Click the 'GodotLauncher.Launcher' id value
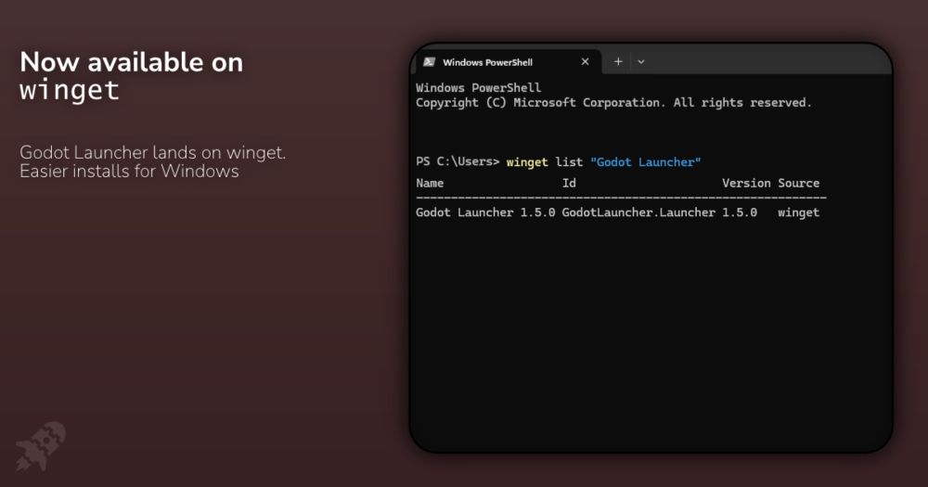 (x=638, y=212)
